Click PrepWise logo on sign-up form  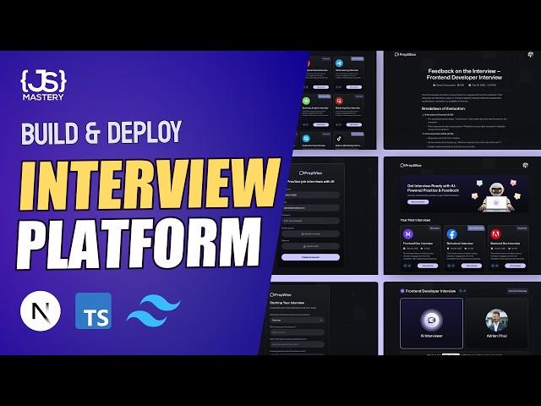310,173
